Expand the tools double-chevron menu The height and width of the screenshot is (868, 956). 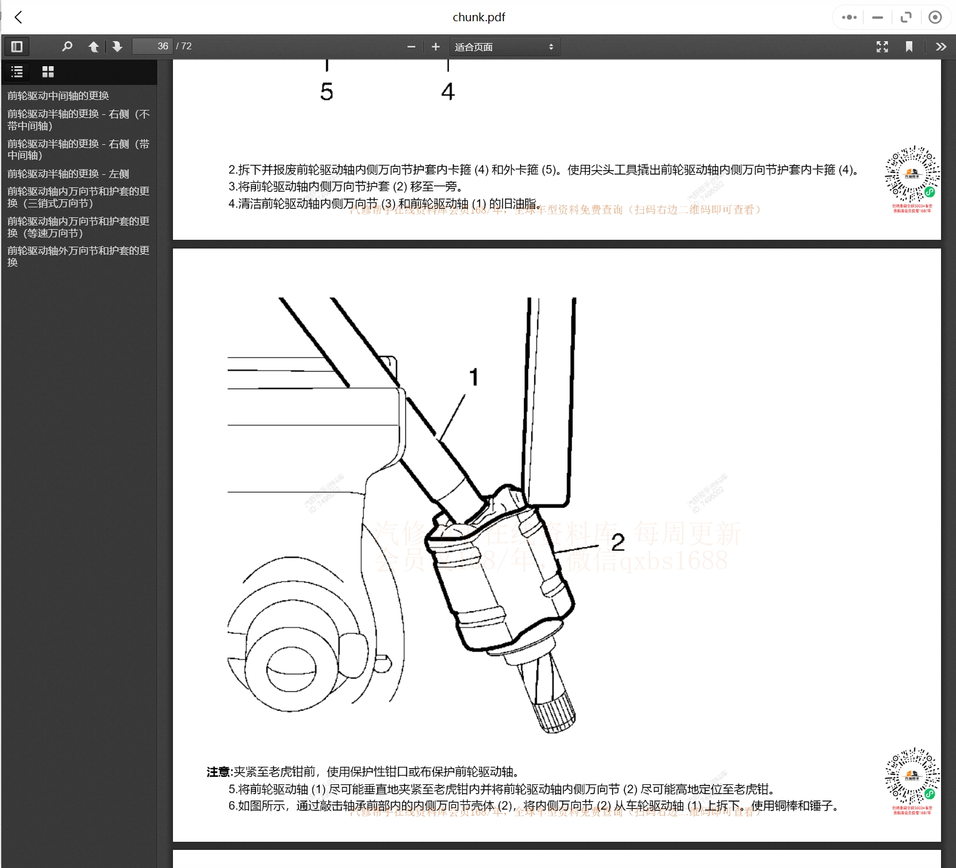coord(940,46)
